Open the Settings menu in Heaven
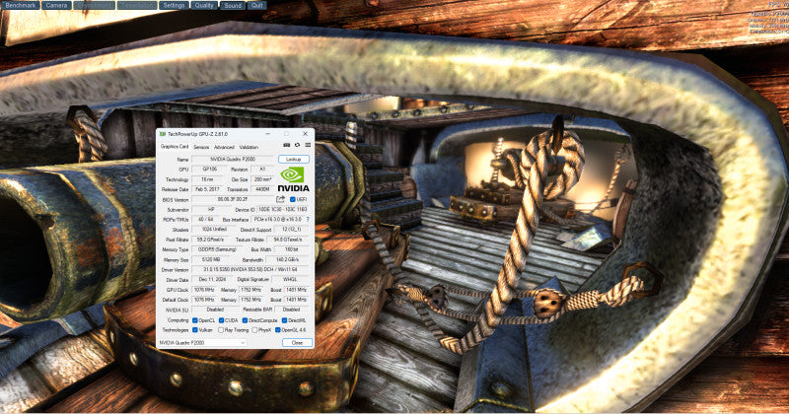This screenshot has height=414, width=789. pyautogui.click(x=174, y=5)
